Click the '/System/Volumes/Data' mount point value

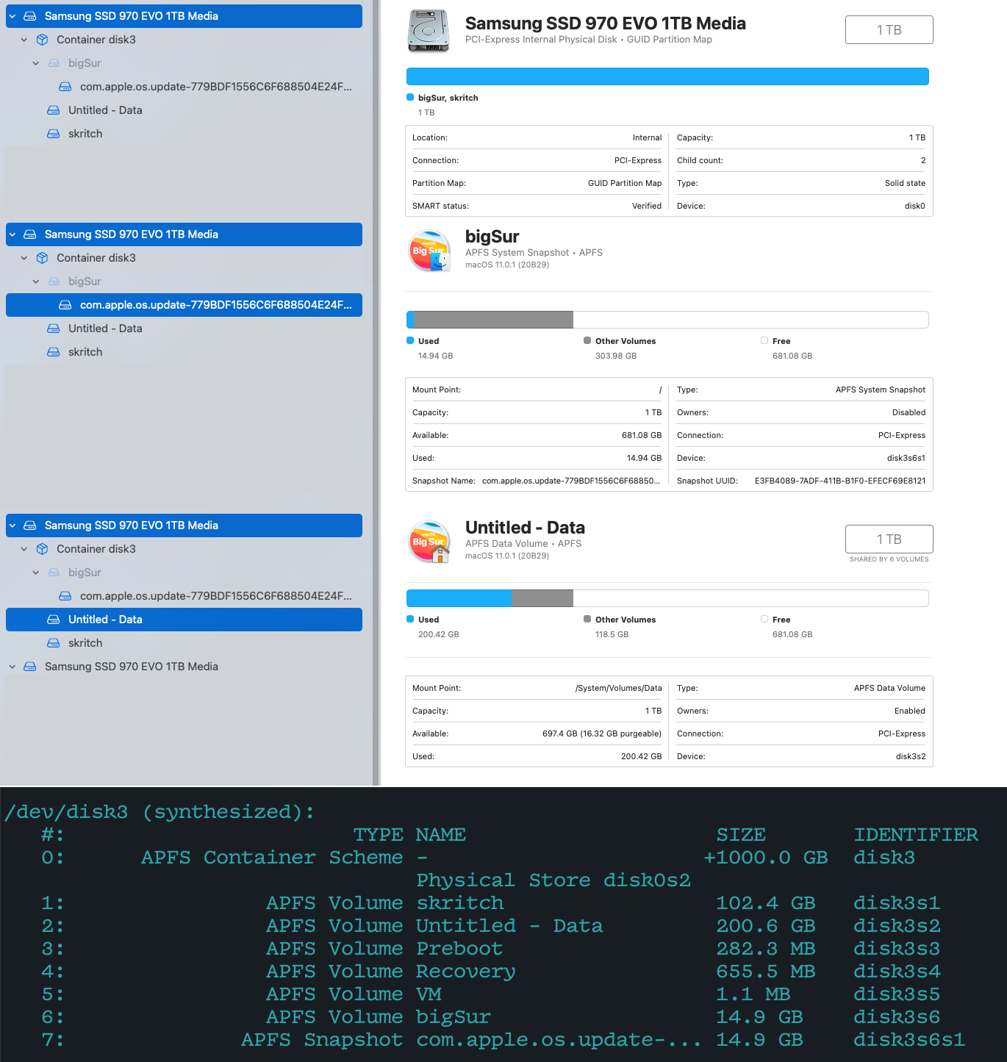(619, 688)
